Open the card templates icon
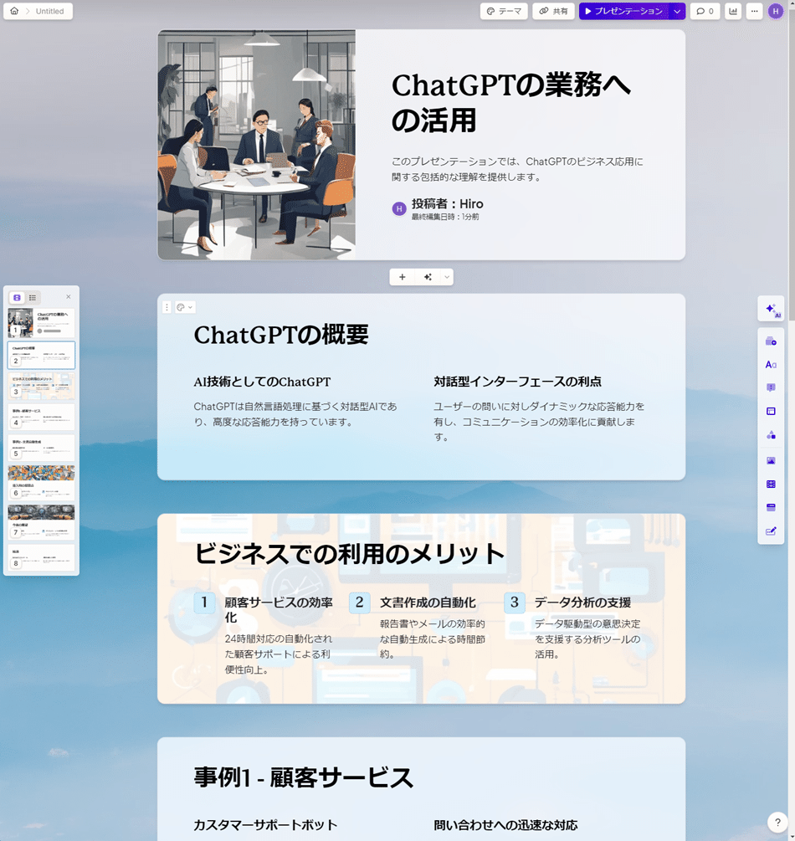 pos(771,341)
